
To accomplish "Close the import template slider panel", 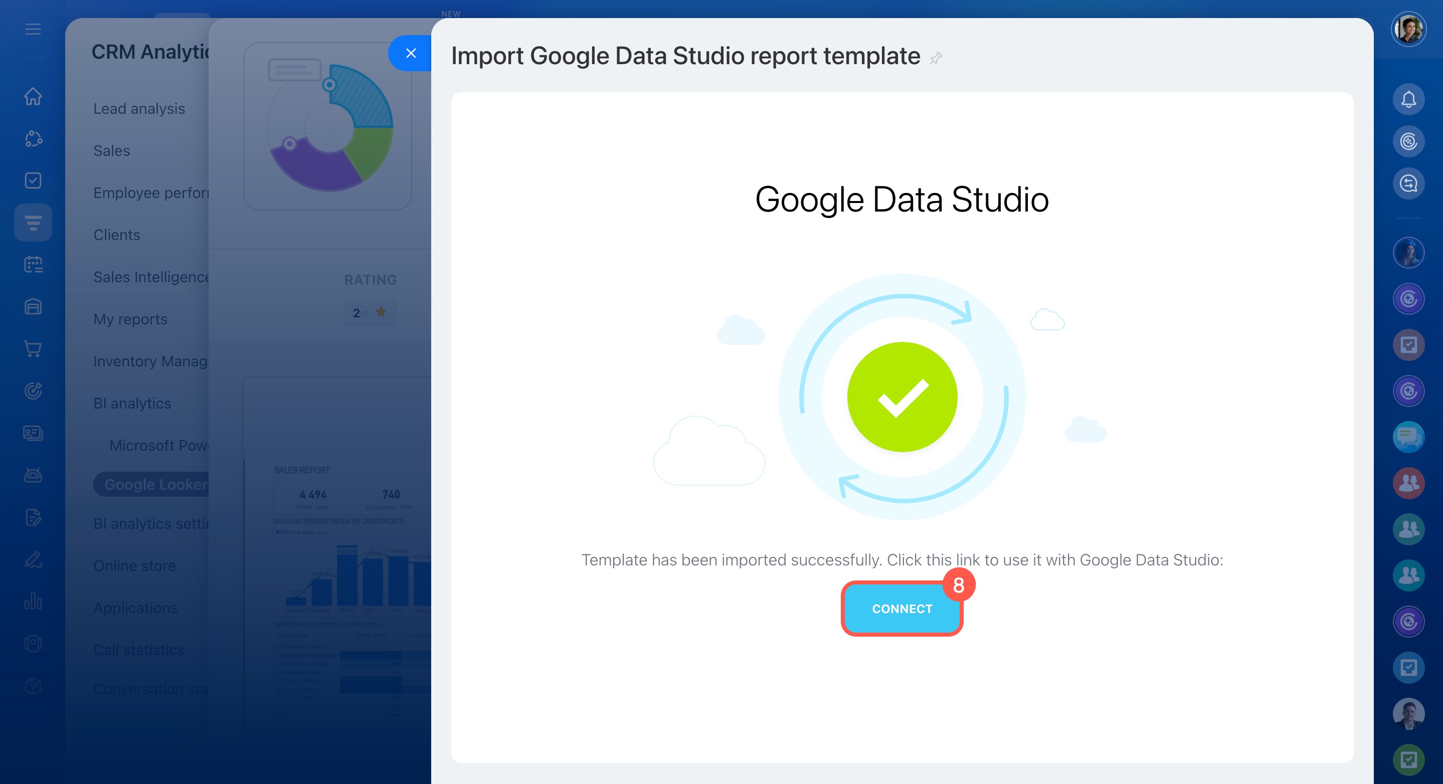I will point(411,53).
